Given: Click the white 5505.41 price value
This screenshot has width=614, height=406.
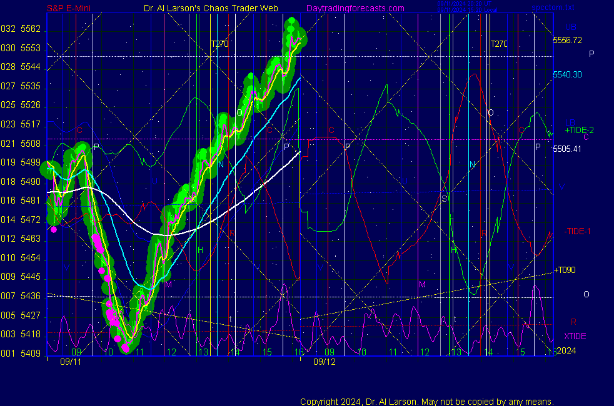Looking at the screenshot, I should click(x=566, y=149).
